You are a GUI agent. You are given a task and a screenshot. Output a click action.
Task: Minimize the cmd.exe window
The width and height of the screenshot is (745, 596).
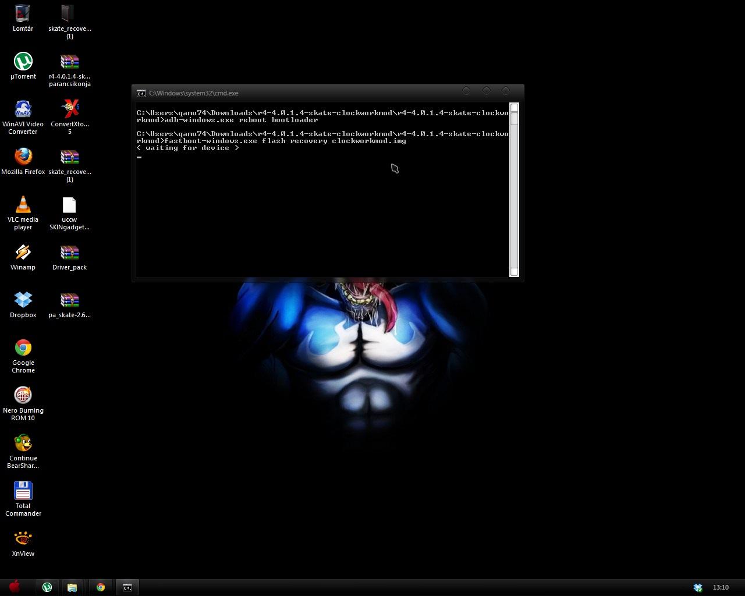tap(466, 90)
